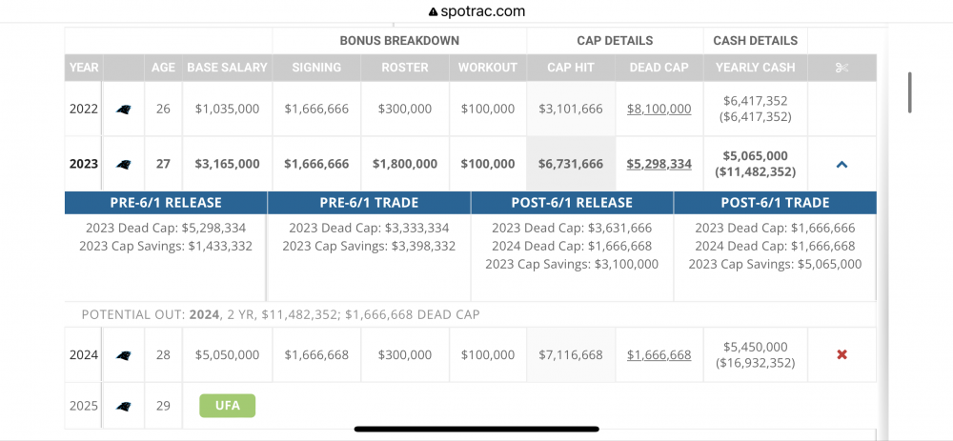Click the green UFA badge for 2025
953x441 pixels.
(x=228, y=406)
